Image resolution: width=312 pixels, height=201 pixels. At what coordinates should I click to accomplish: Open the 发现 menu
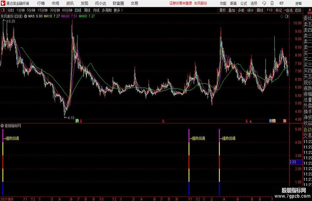(85, 3)
